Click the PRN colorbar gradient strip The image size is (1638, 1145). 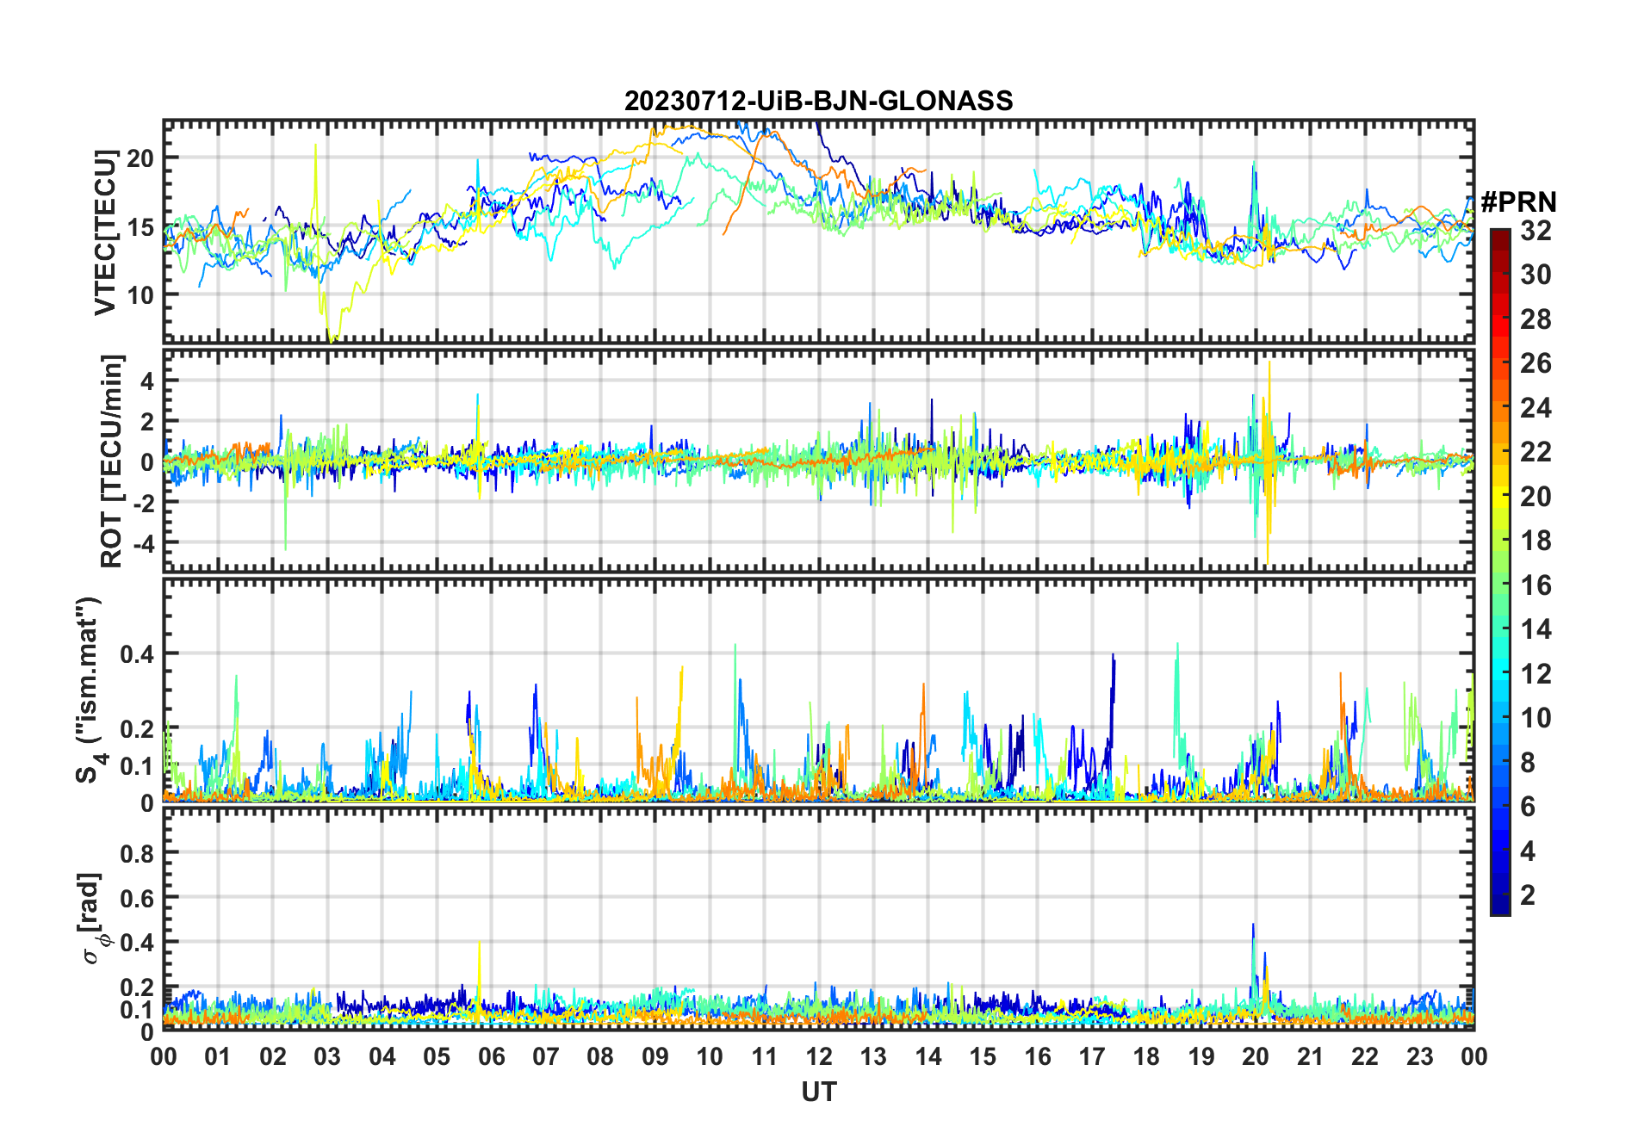[1500, 572]
